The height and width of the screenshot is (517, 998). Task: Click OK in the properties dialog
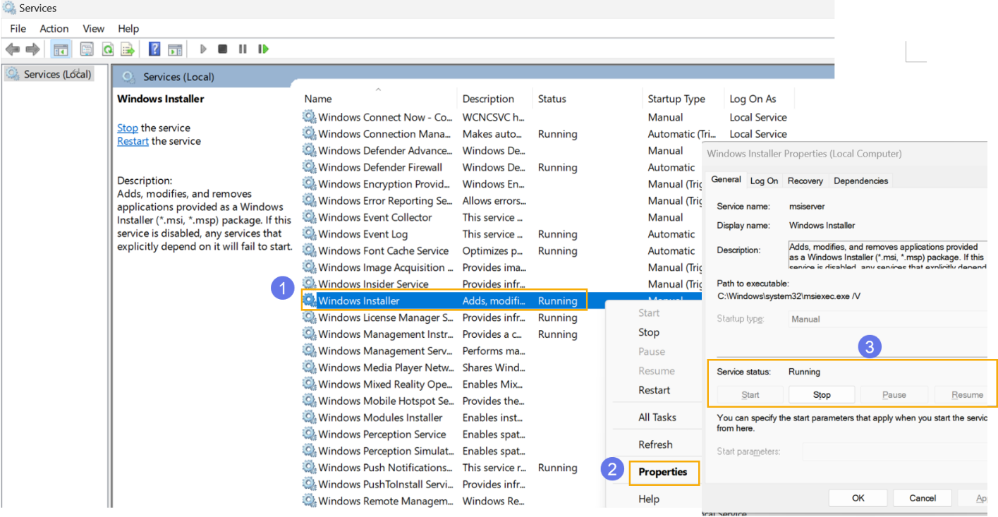click(858, 498)
